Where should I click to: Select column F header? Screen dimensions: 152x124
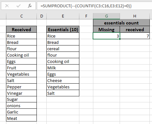tap(86, 16)
